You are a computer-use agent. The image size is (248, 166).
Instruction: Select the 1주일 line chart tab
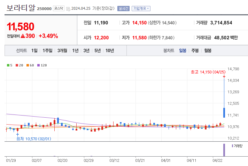[47, 50]
